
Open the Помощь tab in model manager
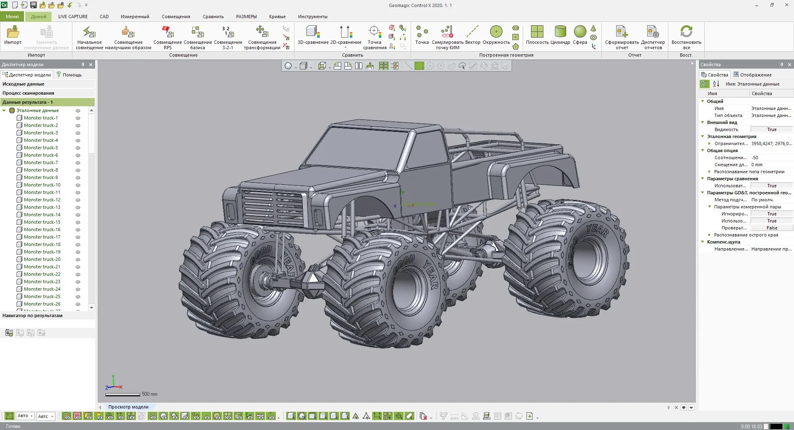pos(69,75)
